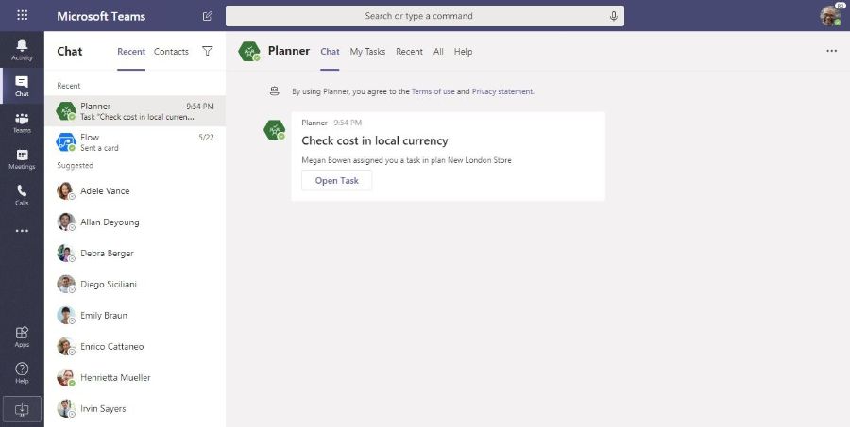Image resolution: width=850 pixels, height=427 pixels.
Task: Click the filter icon in Chat pane
Action: [x=208, y=52]
